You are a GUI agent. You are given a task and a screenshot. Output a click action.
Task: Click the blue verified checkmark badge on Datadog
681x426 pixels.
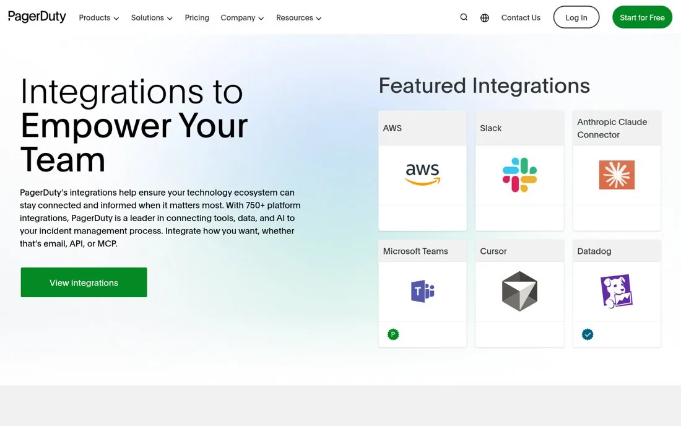click(x=588, y=334)
